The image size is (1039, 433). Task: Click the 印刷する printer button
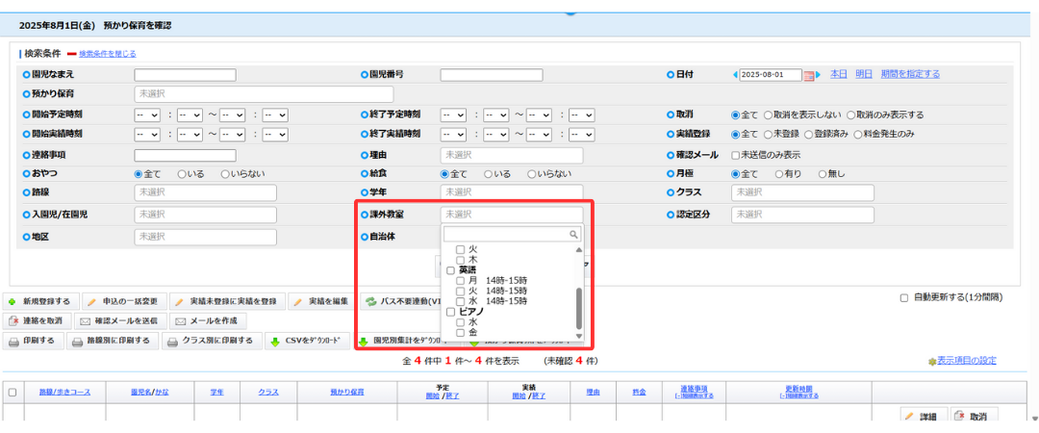point(35,341)
